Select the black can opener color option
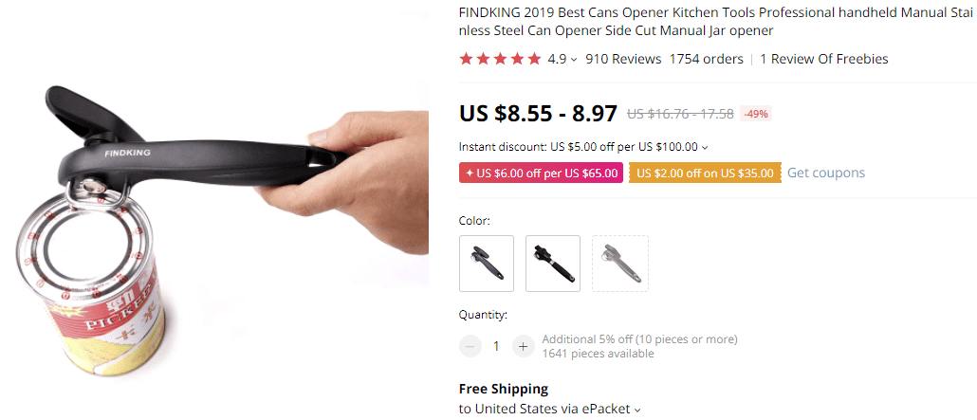Viewport: 977px width, 420px height. point(553,264)
